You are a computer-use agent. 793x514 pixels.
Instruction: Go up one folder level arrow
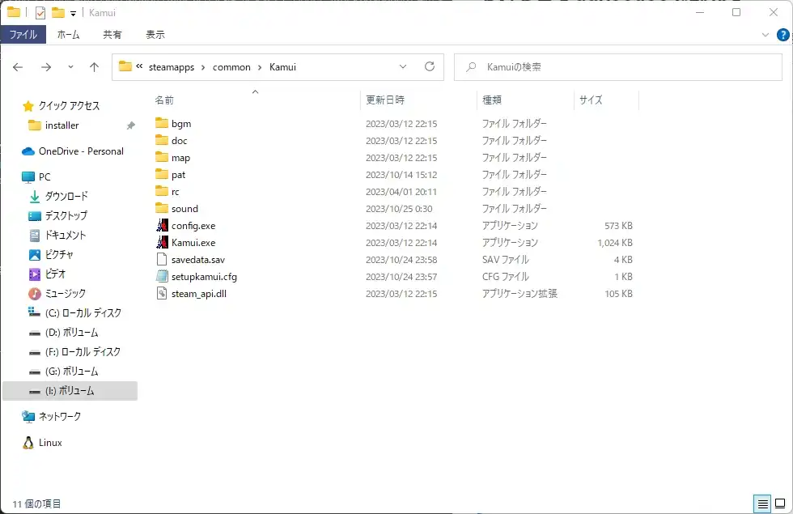(94, 67)
